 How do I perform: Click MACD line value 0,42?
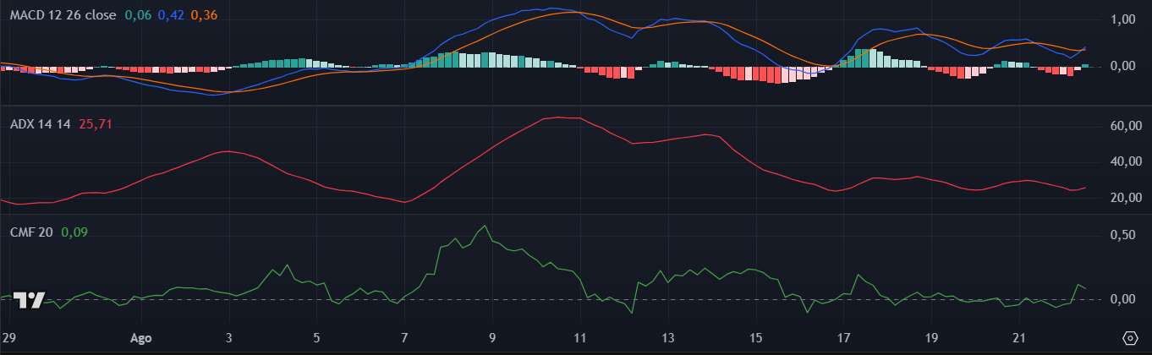click(171, 14)
